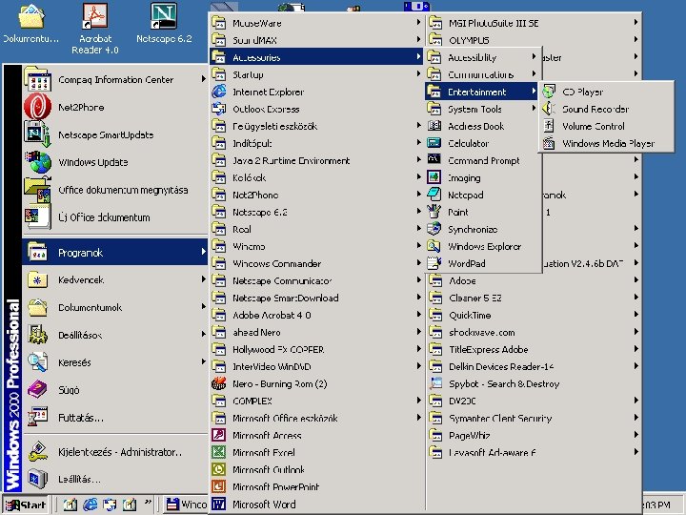Open the InterVideo WinDVD folder

(x=316, y=366)
